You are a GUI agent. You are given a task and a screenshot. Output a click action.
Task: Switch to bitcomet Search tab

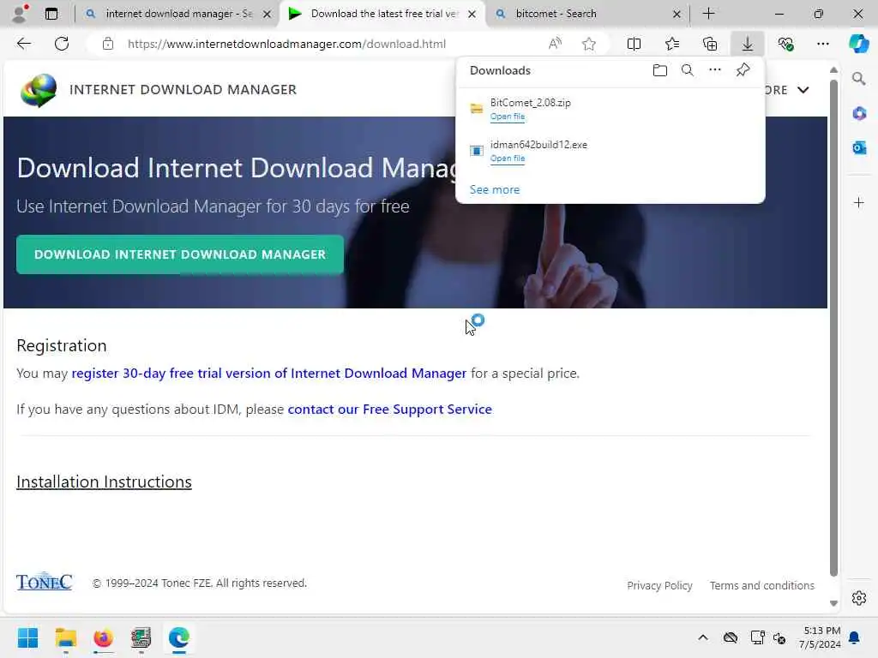(x=586, y=14)
